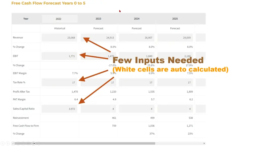The width and height of the screenshot is (260, 146).
Task: Click the 2022 Sales/Capital Ratio input 3.972
Action: click(59, 109)
